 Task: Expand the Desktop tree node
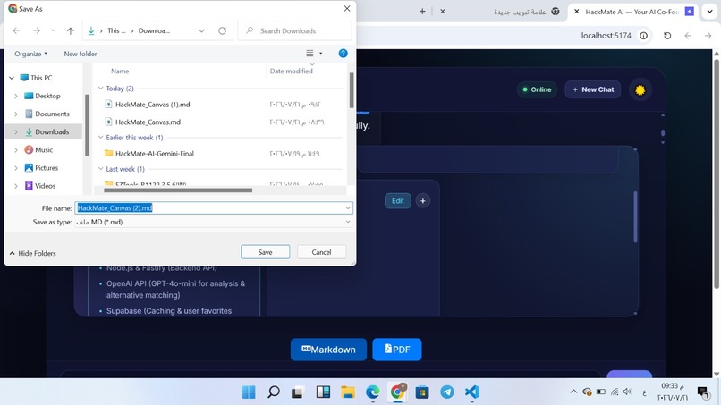[16, 96]
